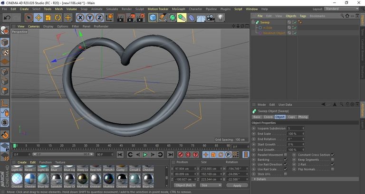
Task: Select the Live Selection tool
Action: point(29,18)
